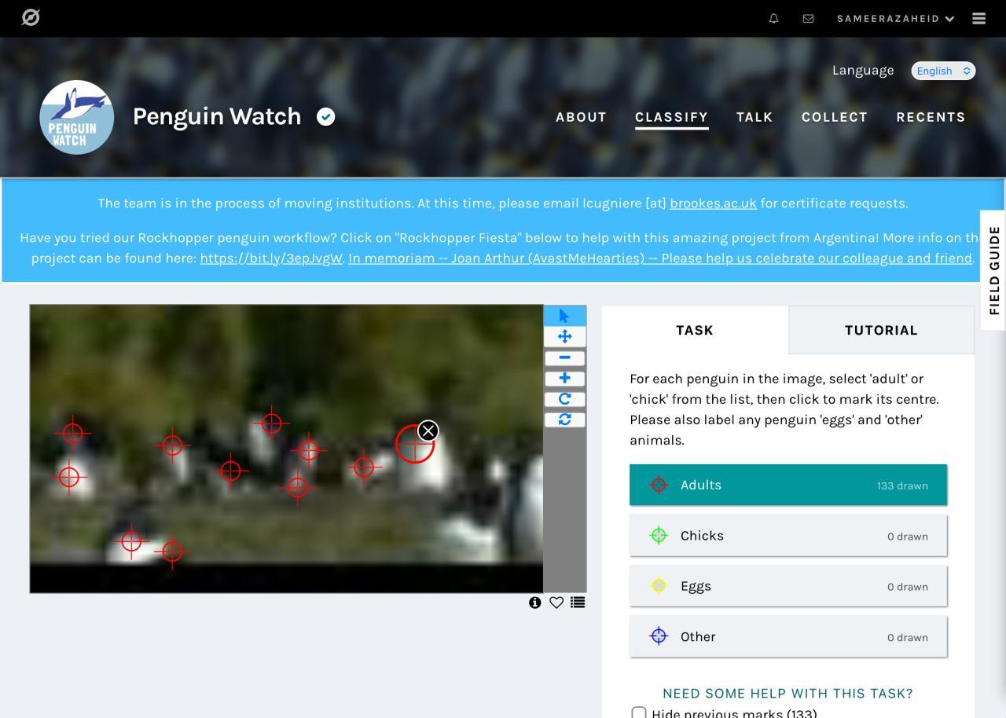Select the Eggs marking tool
Viewport: 1006px width, 718px height.
click(x=788, y=586)
